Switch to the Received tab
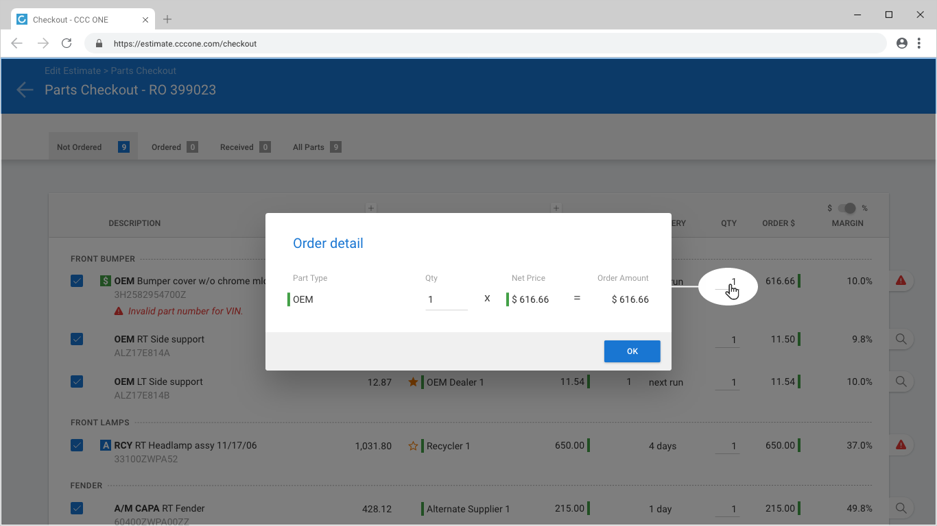Viewport: 937px width, 526px height. 245,147
